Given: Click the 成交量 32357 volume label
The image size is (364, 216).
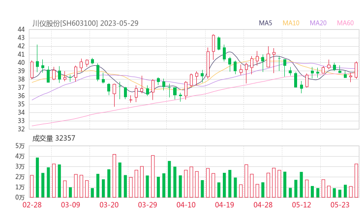Looking at the screenshot, I should [54, 138].
